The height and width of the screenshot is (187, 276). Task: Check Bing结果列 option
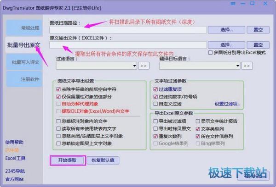198,143
